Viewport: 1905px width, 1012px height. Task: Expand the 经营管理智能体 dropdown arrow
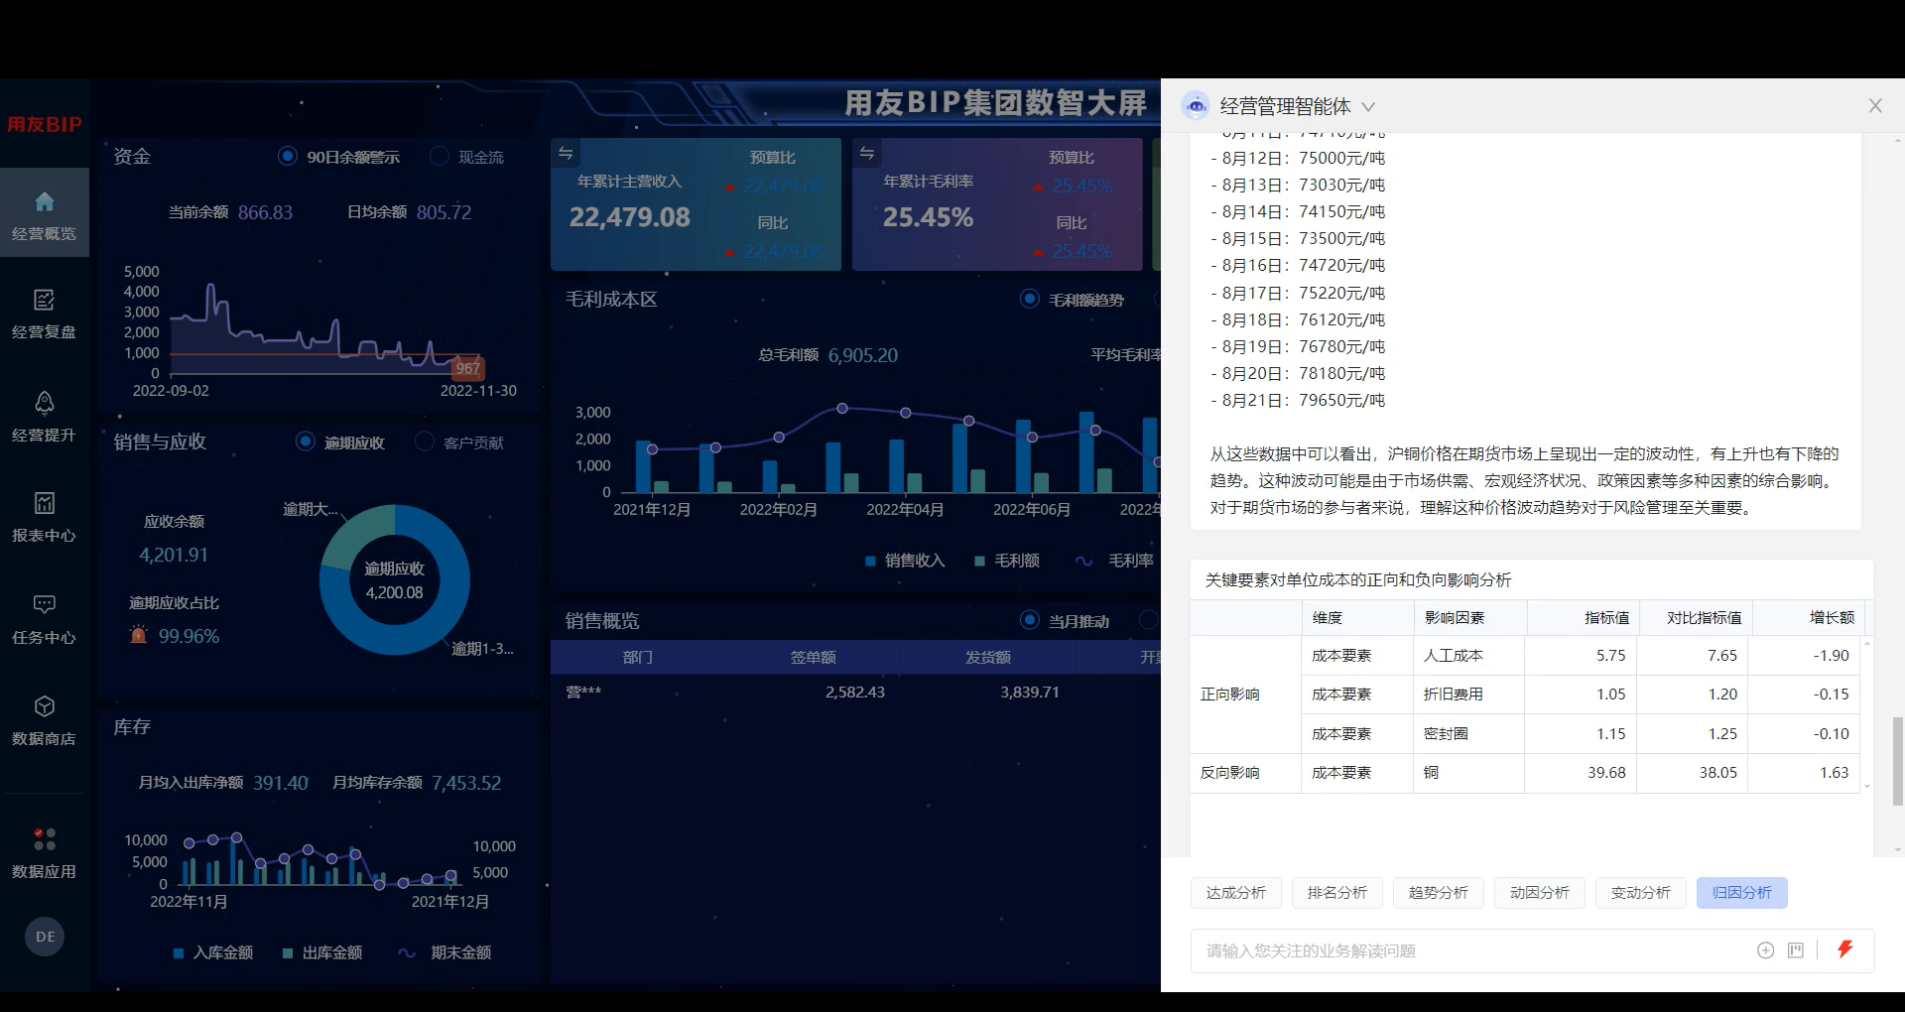[1369, 107]
